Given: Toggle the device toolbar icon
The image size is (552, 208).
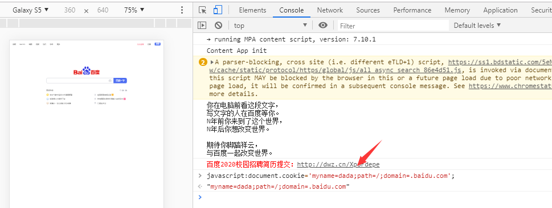Looking at the screenshot, I should pos(218,10).
